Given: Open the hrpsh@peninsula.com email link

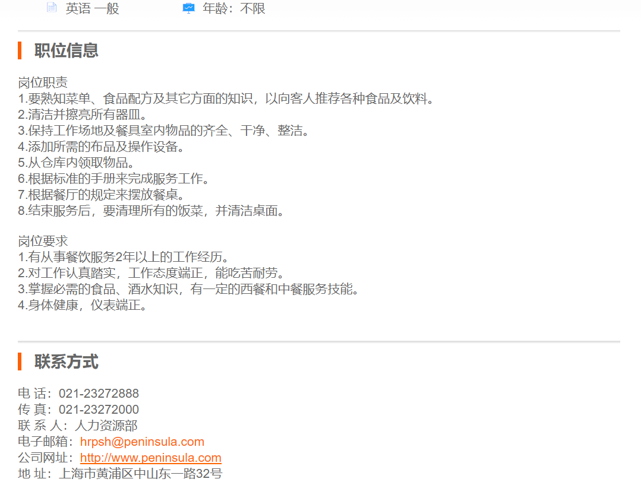Looking at the screenshot, I should pos(142,442).
